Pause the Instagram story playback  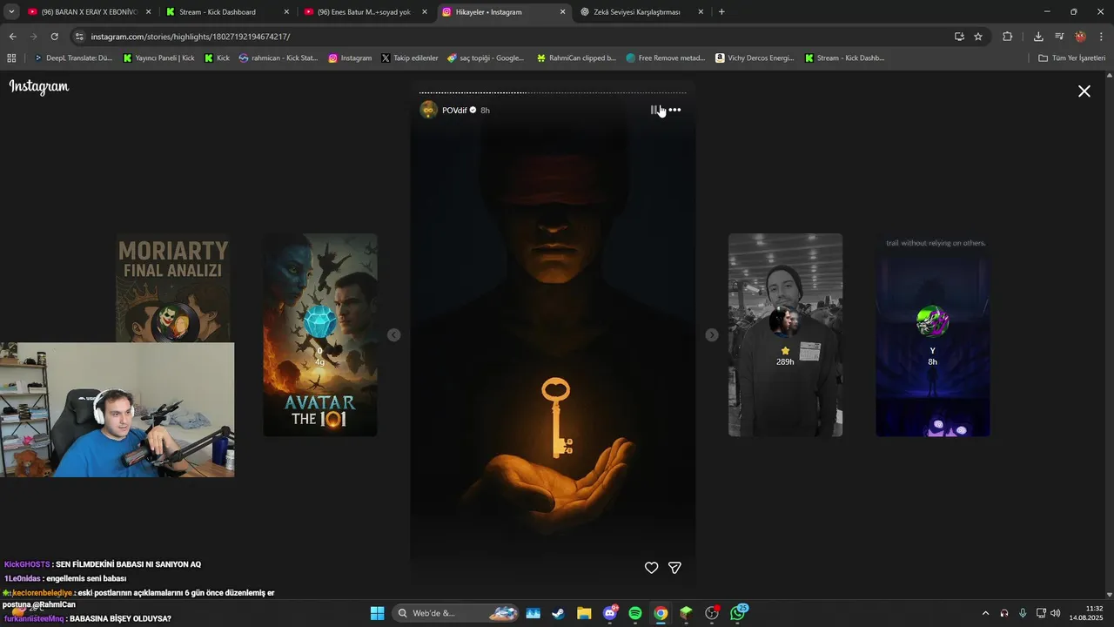coord(654,111)
